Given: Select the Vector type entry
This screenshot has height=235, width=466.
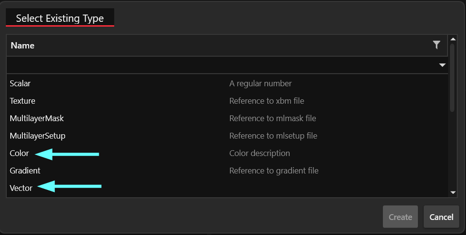Looking at the screenshot, I should click(21, 188).
